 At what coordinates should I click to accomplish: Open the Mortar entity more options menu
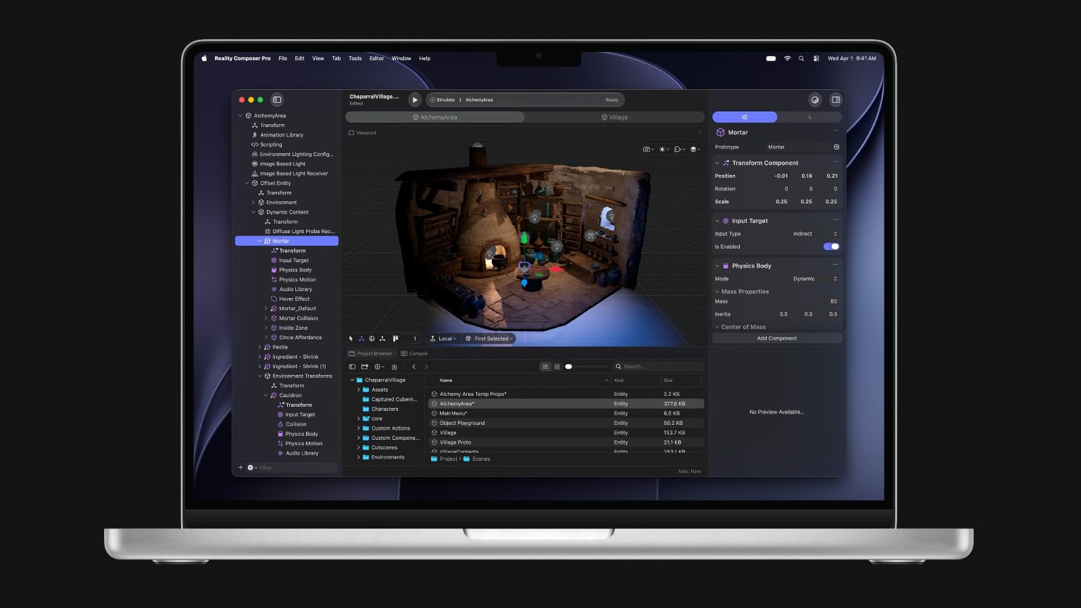coord(836,131)
